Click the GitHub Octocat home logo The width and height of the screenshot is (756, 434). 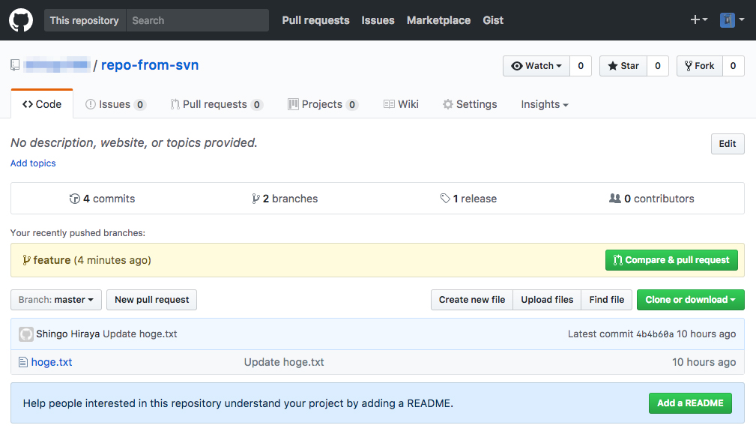[x=20, y=19]
